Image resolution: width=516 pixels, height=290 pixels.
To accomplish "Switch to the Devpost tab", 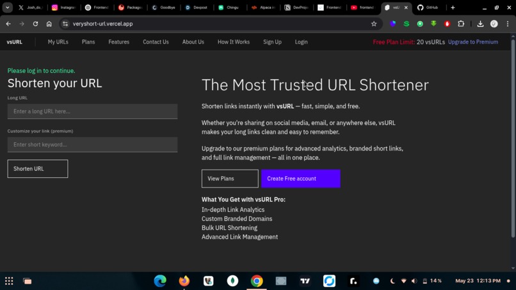I will [x=197, y=8].
